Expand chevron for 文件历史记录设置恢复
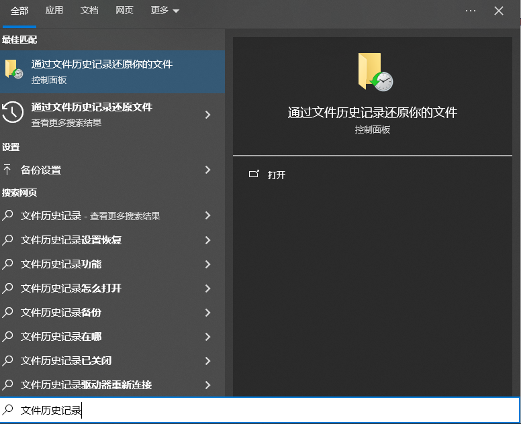The width and height of the screenshot is (521, 424). point(208,240)
